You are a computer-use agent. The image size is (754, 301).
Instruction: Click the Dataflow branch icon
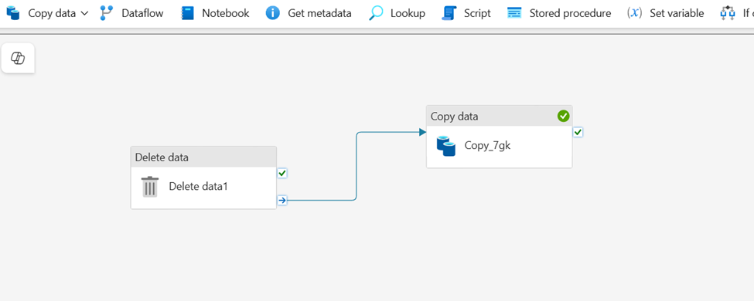pyautogui.click(x=106, y=13)
